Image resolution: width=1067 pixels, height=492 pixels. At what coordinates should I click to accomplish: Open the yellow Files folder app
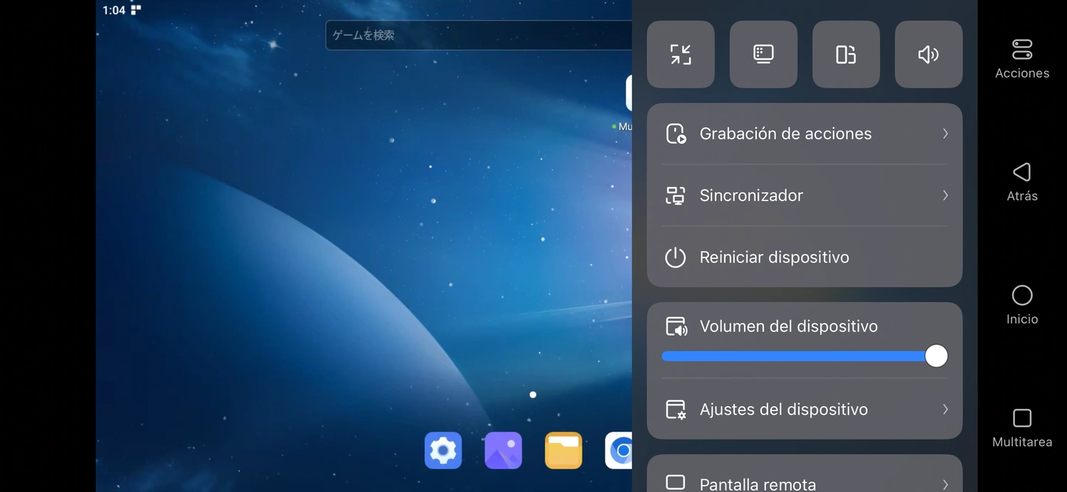click(x=563, y=451)
